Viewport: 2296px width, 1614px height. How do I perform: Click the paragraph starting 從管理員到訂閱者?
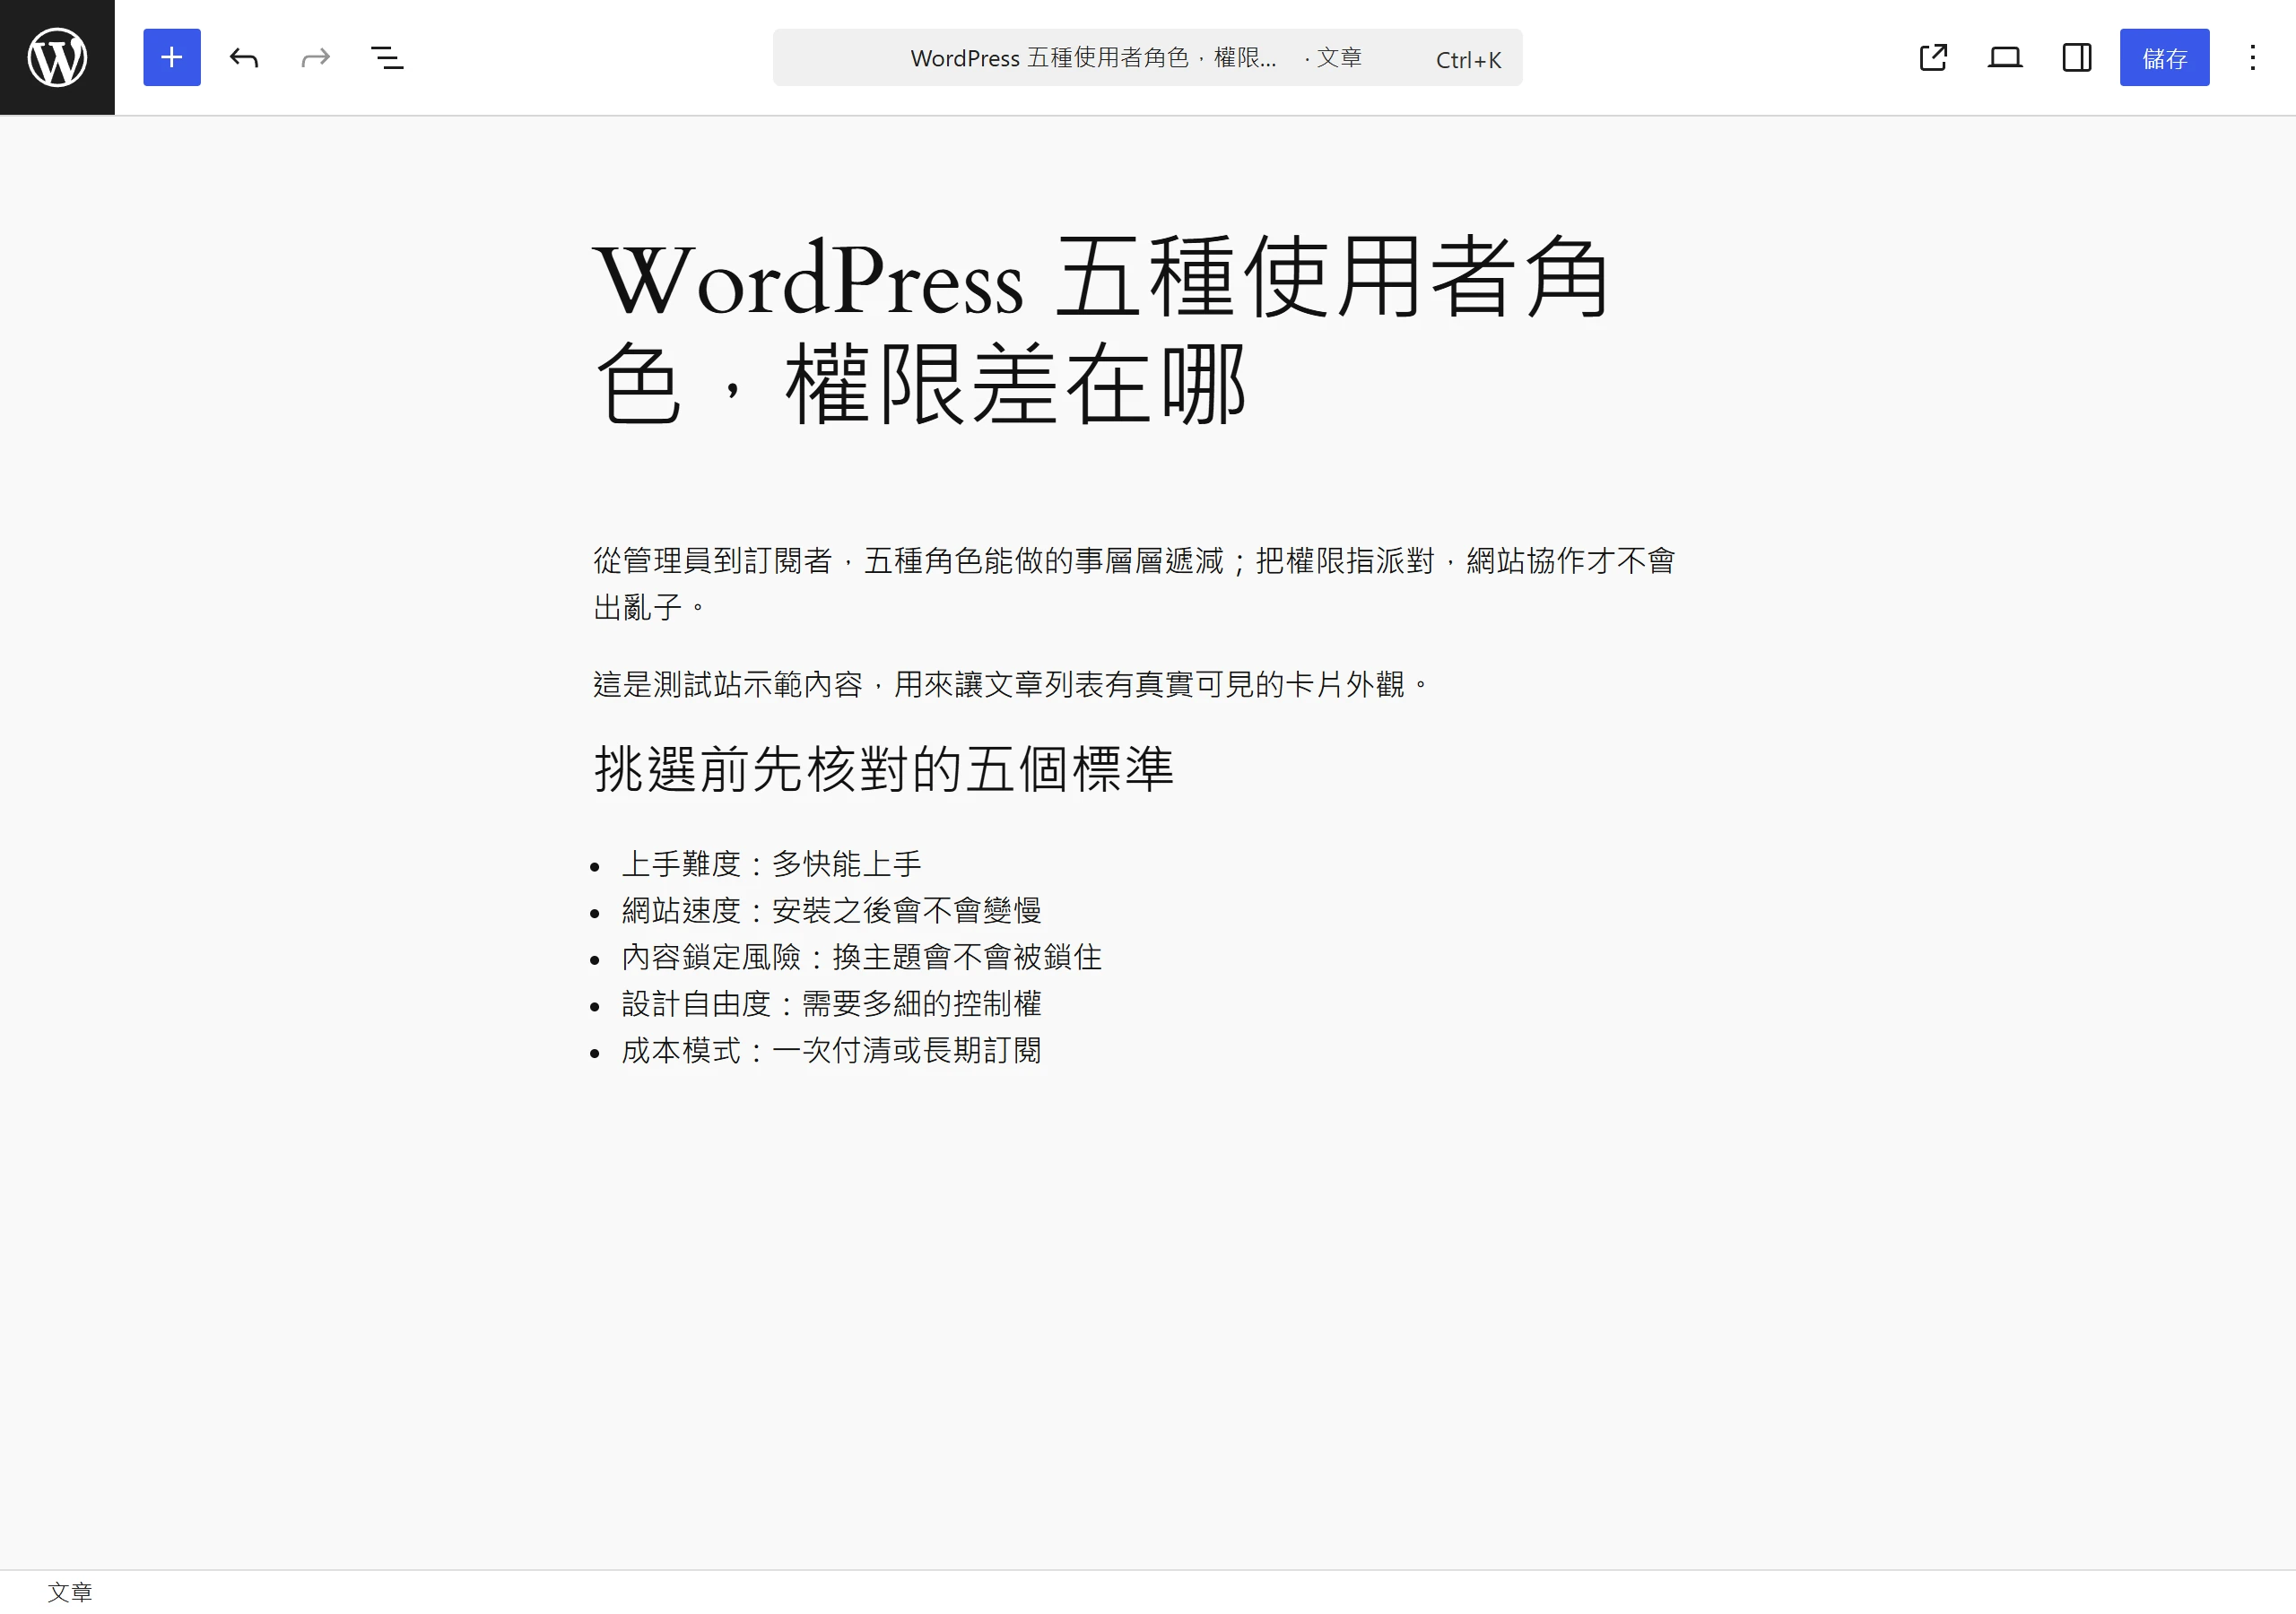(x=1135, y=583)
